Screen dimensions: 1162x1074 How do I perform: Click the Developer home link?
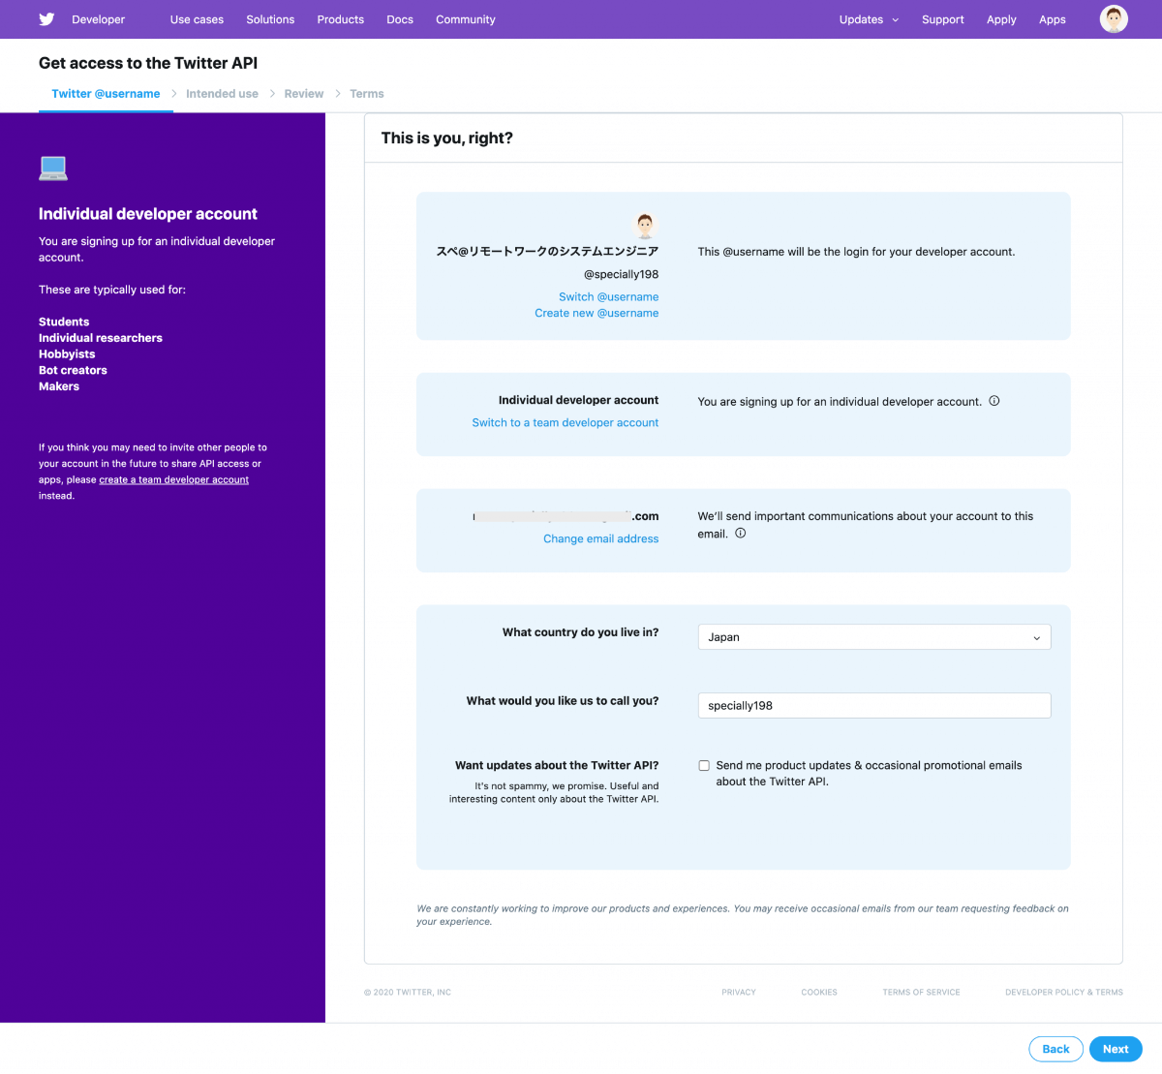coord(98,19)
